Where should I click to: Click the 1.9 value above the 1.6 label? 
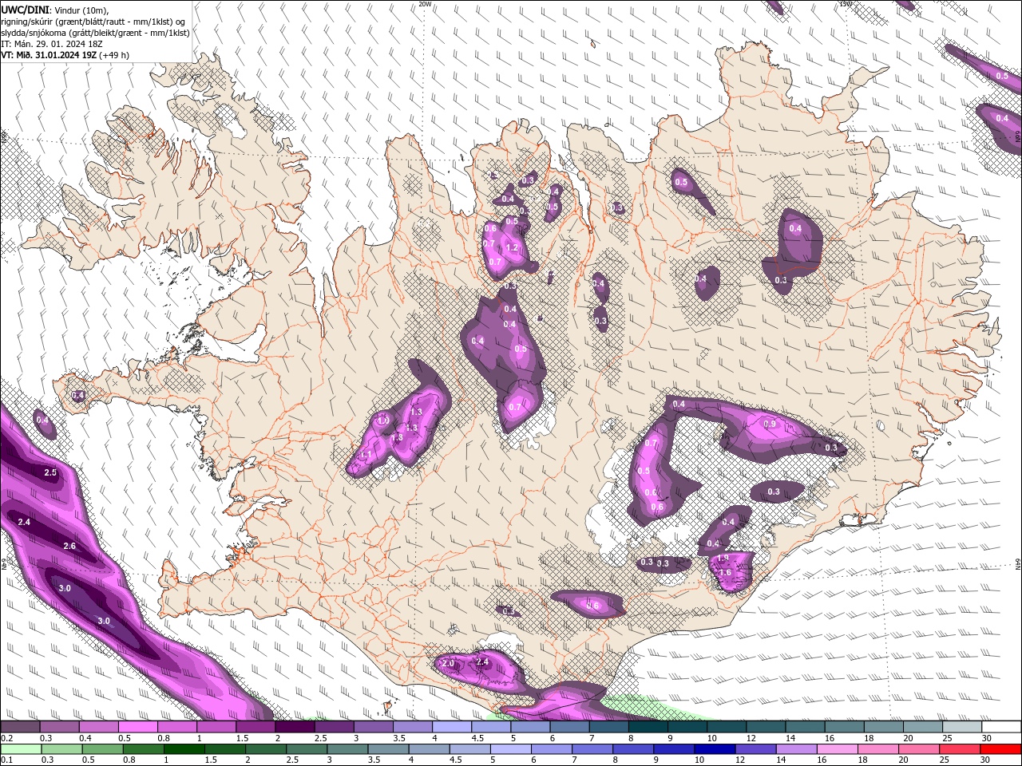(x=723, y=559)
